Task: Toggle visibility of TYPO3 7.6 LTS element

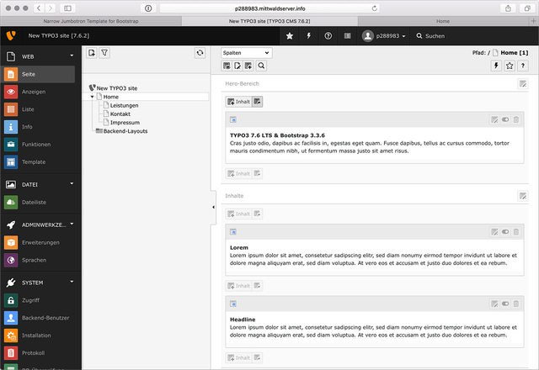Action: point(506,120)
